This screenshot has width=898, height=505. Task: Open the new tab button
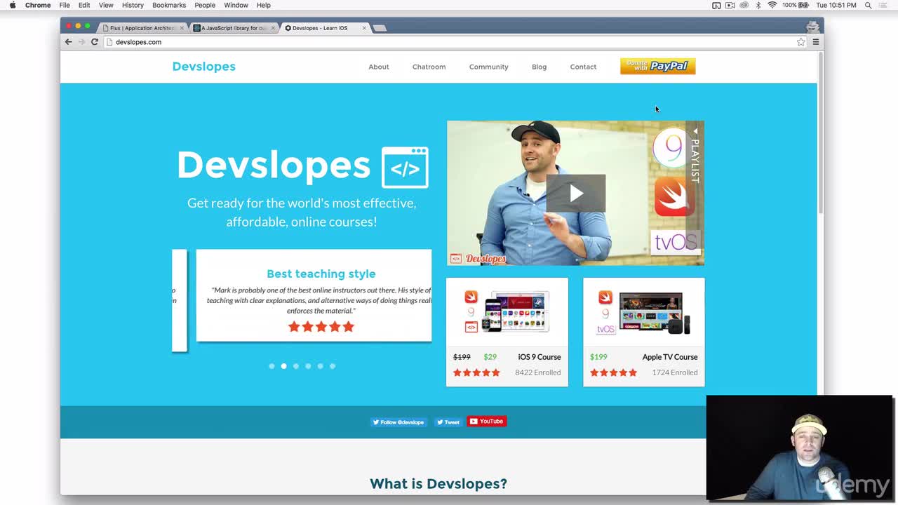[x=380, y=28]
